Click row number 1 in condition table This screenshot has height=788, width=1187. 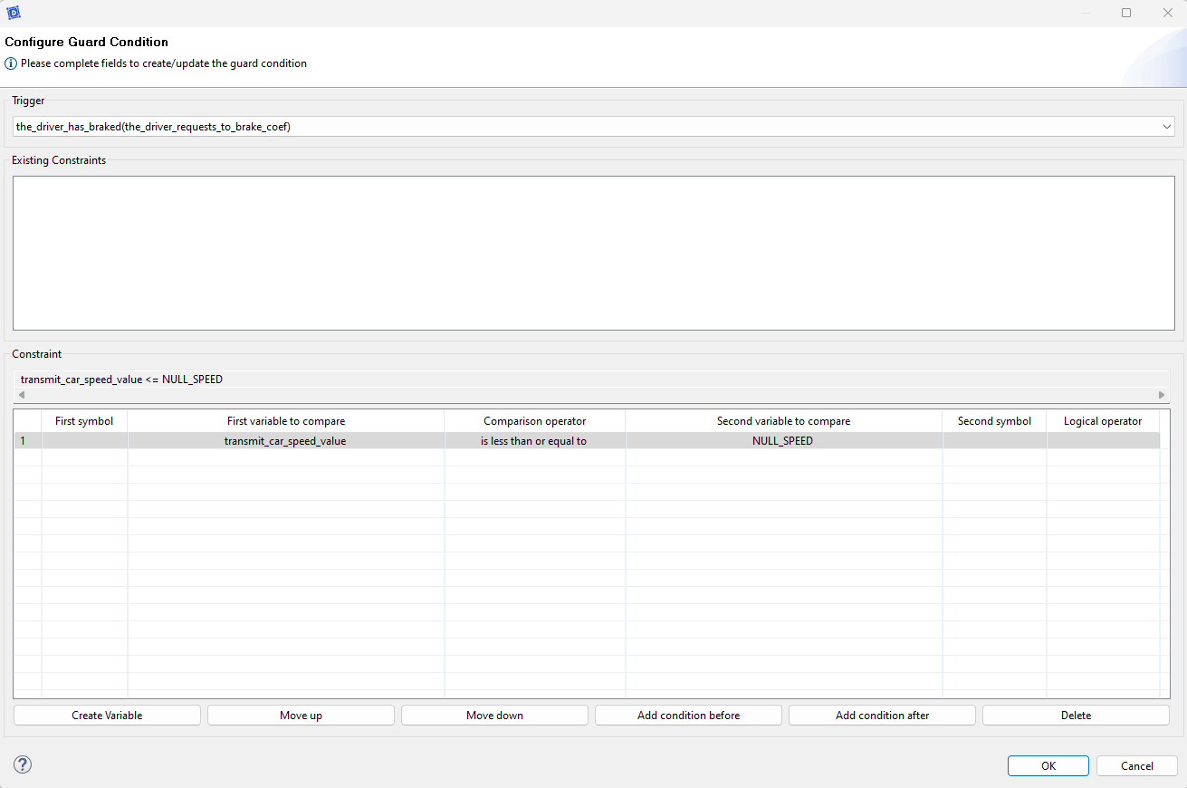pos(28,441)
